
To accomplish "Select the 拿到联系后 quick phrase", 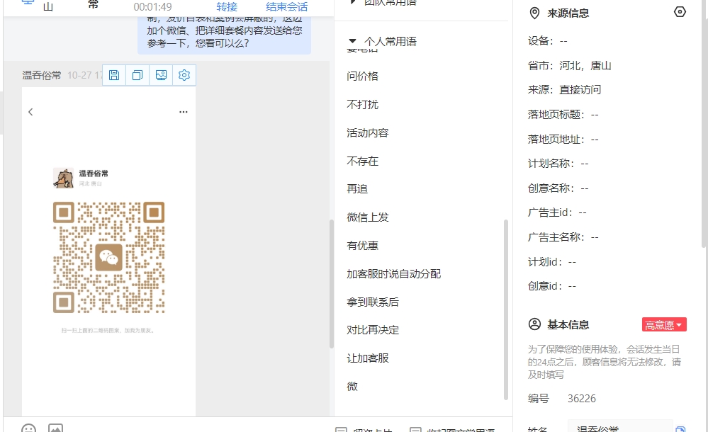I will (373, 302).
